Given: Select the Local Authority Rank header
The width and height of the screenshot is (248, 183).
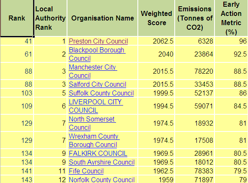Looking at the screenshot, I should pos(50,18).
